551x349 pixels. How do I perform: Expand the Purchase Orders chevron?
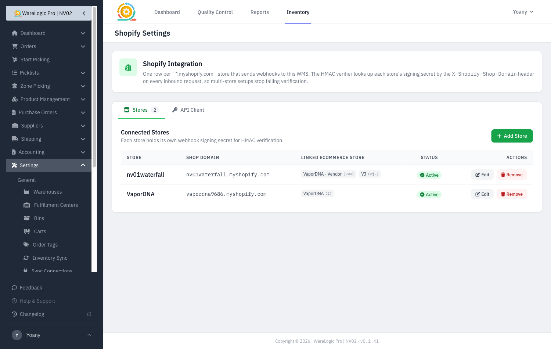click(x=83, y=112)
